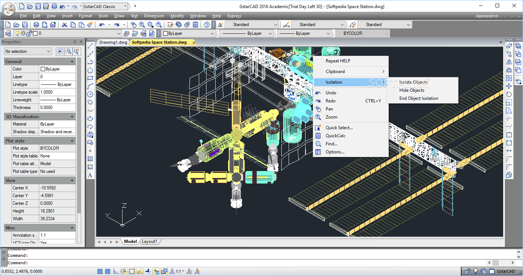Screen dimensions: 523x276
Task: Switch to the Layout1 tab
Action: [150, 241]
